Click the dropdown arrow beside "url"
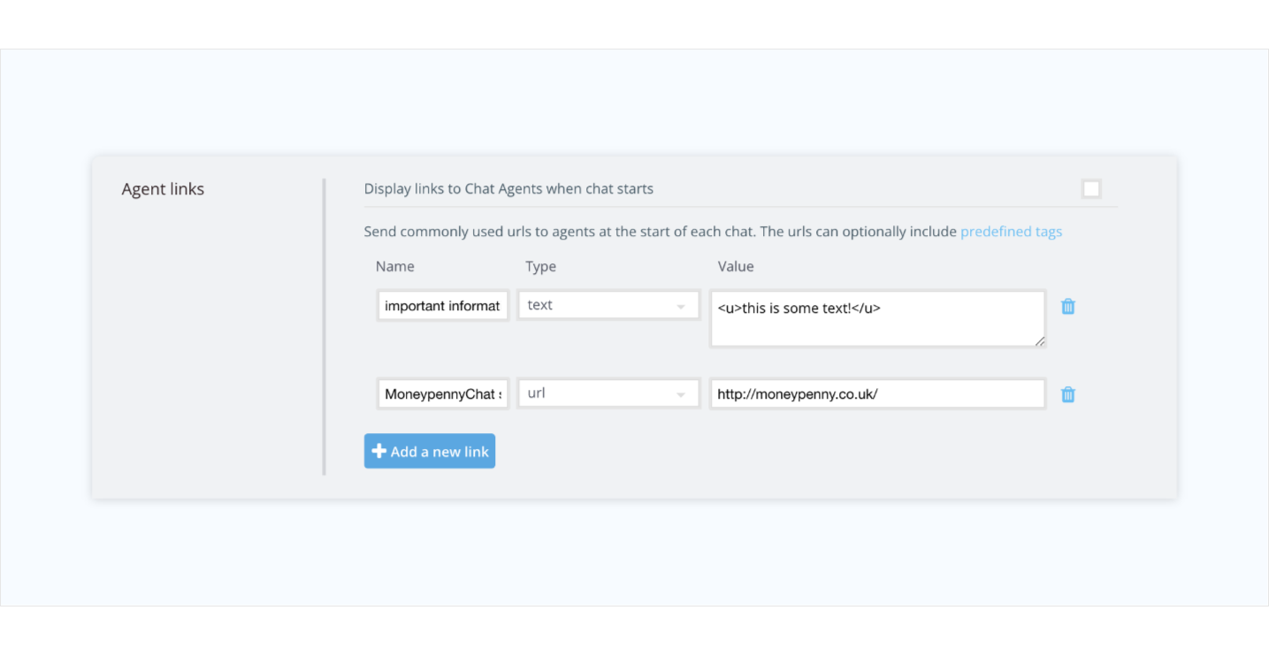 click(681, 393)
